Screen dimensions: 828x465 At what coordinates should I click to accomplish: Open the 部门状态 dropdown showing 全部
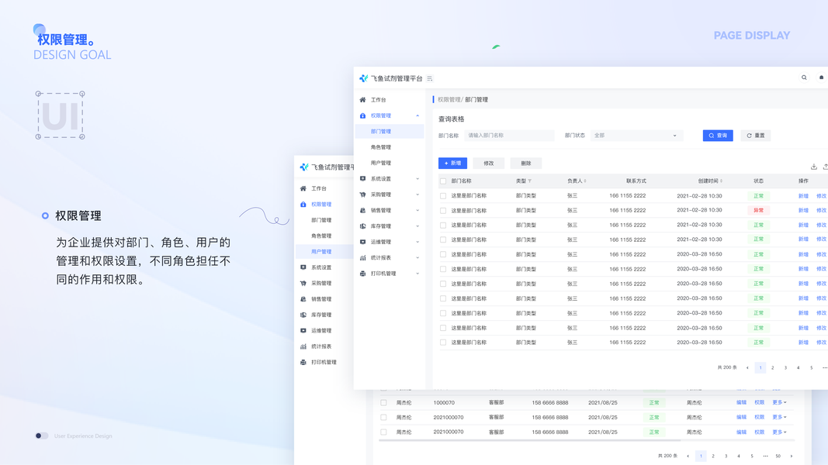coord(637,136)
